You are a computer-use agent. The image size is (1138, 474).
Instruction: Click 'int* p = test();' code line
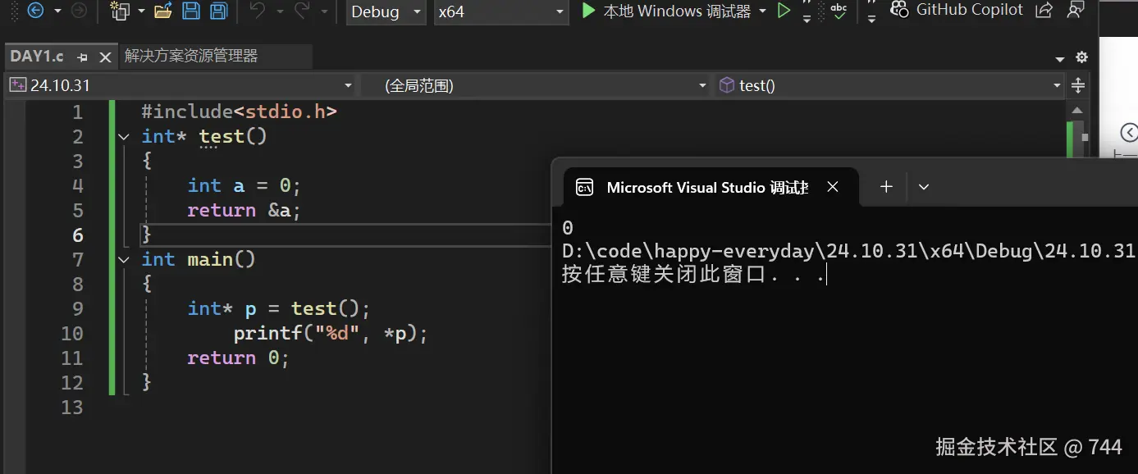click(x=279, y=308)
